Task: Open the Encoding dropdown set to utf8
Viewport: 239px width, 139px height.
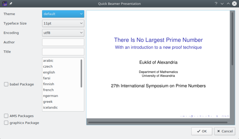Action: [x=63, y=33]
